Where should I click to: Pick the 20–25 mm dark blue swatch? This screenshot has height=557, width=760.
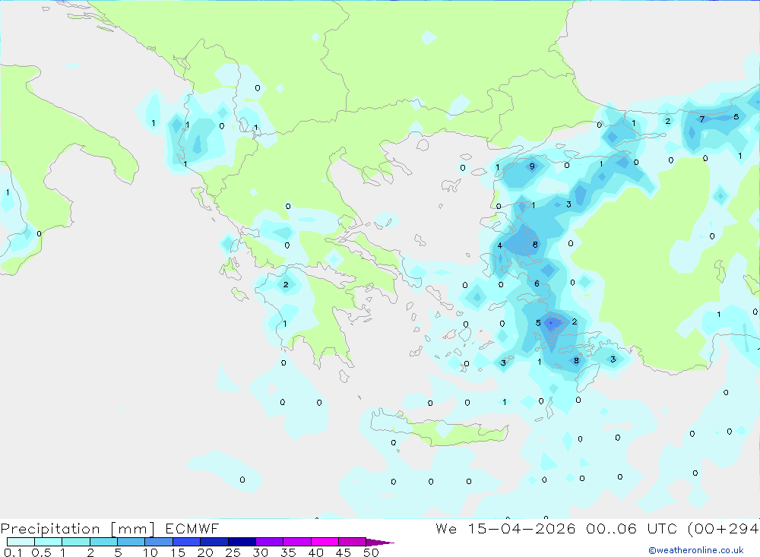[x=214, y=542]
